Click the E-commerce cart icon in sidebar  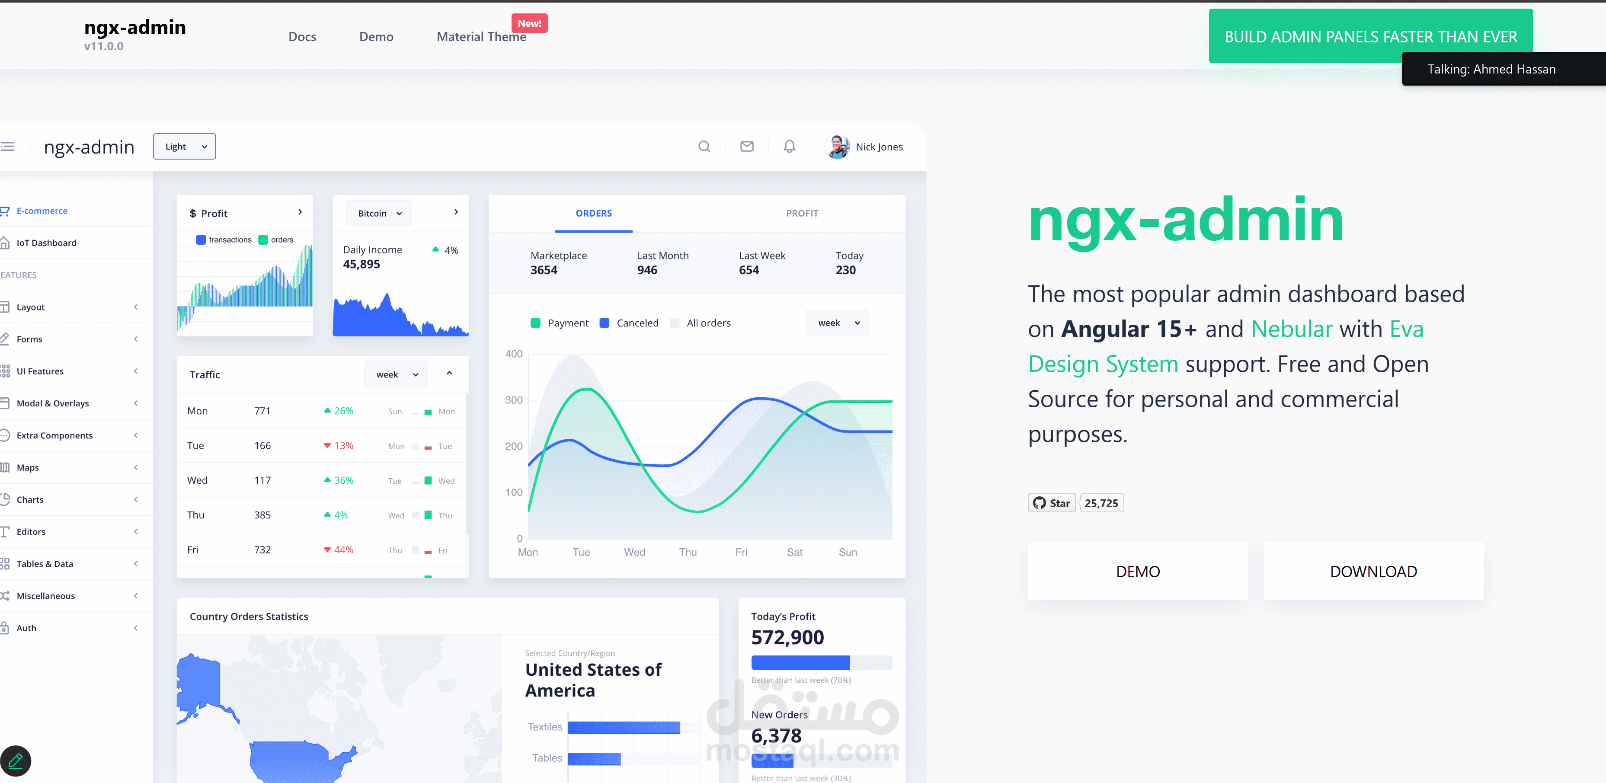pos(6,211)
